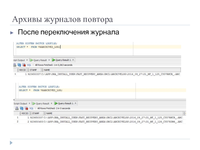Click the print icon in lower result toolbar
This screenshot has width=200, height=150.
click(17, 108)
